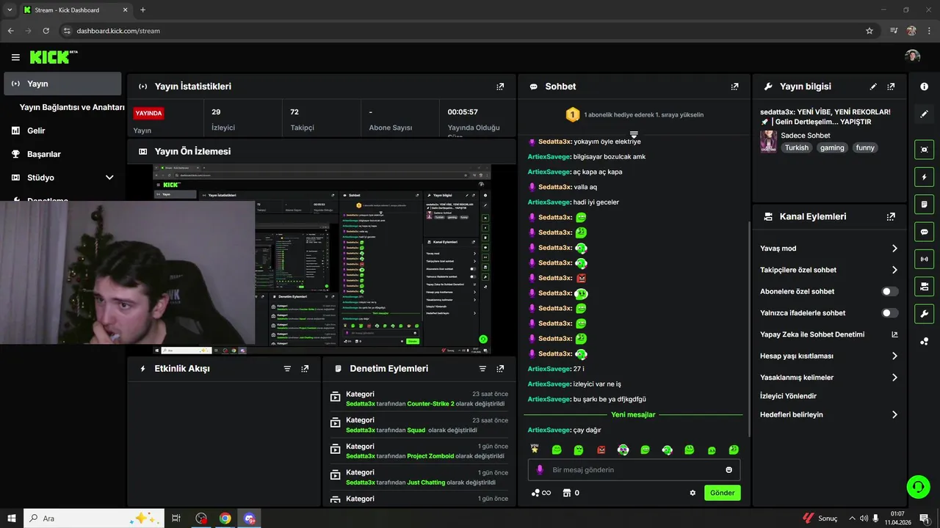Edit stream info with the Yayın bilgisi pencil
Image resolution: width=940 pixels, height=528 pixels.
point(873,87)
